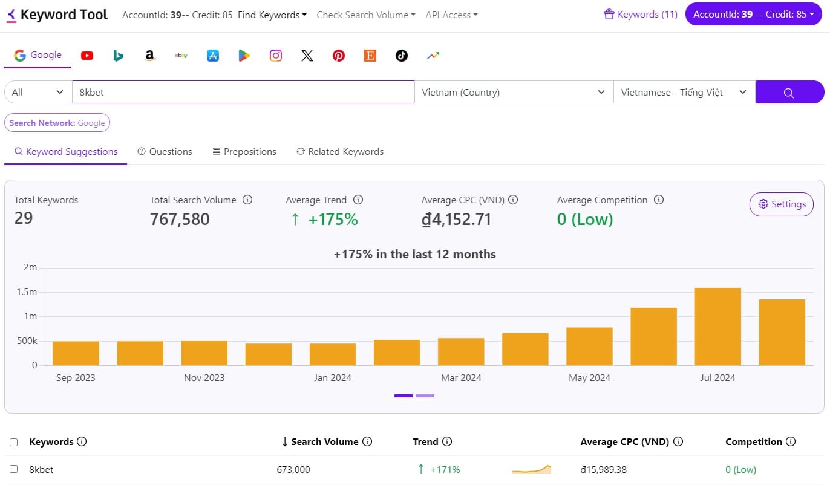The width and height of the screenshot is (830, 485).
Task: Select the App Store platform icon
Action: click(213, 56)
